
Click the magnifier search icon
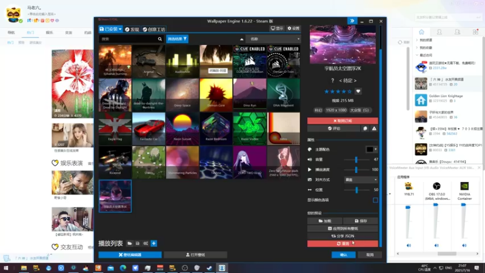[x=160, y=39]
